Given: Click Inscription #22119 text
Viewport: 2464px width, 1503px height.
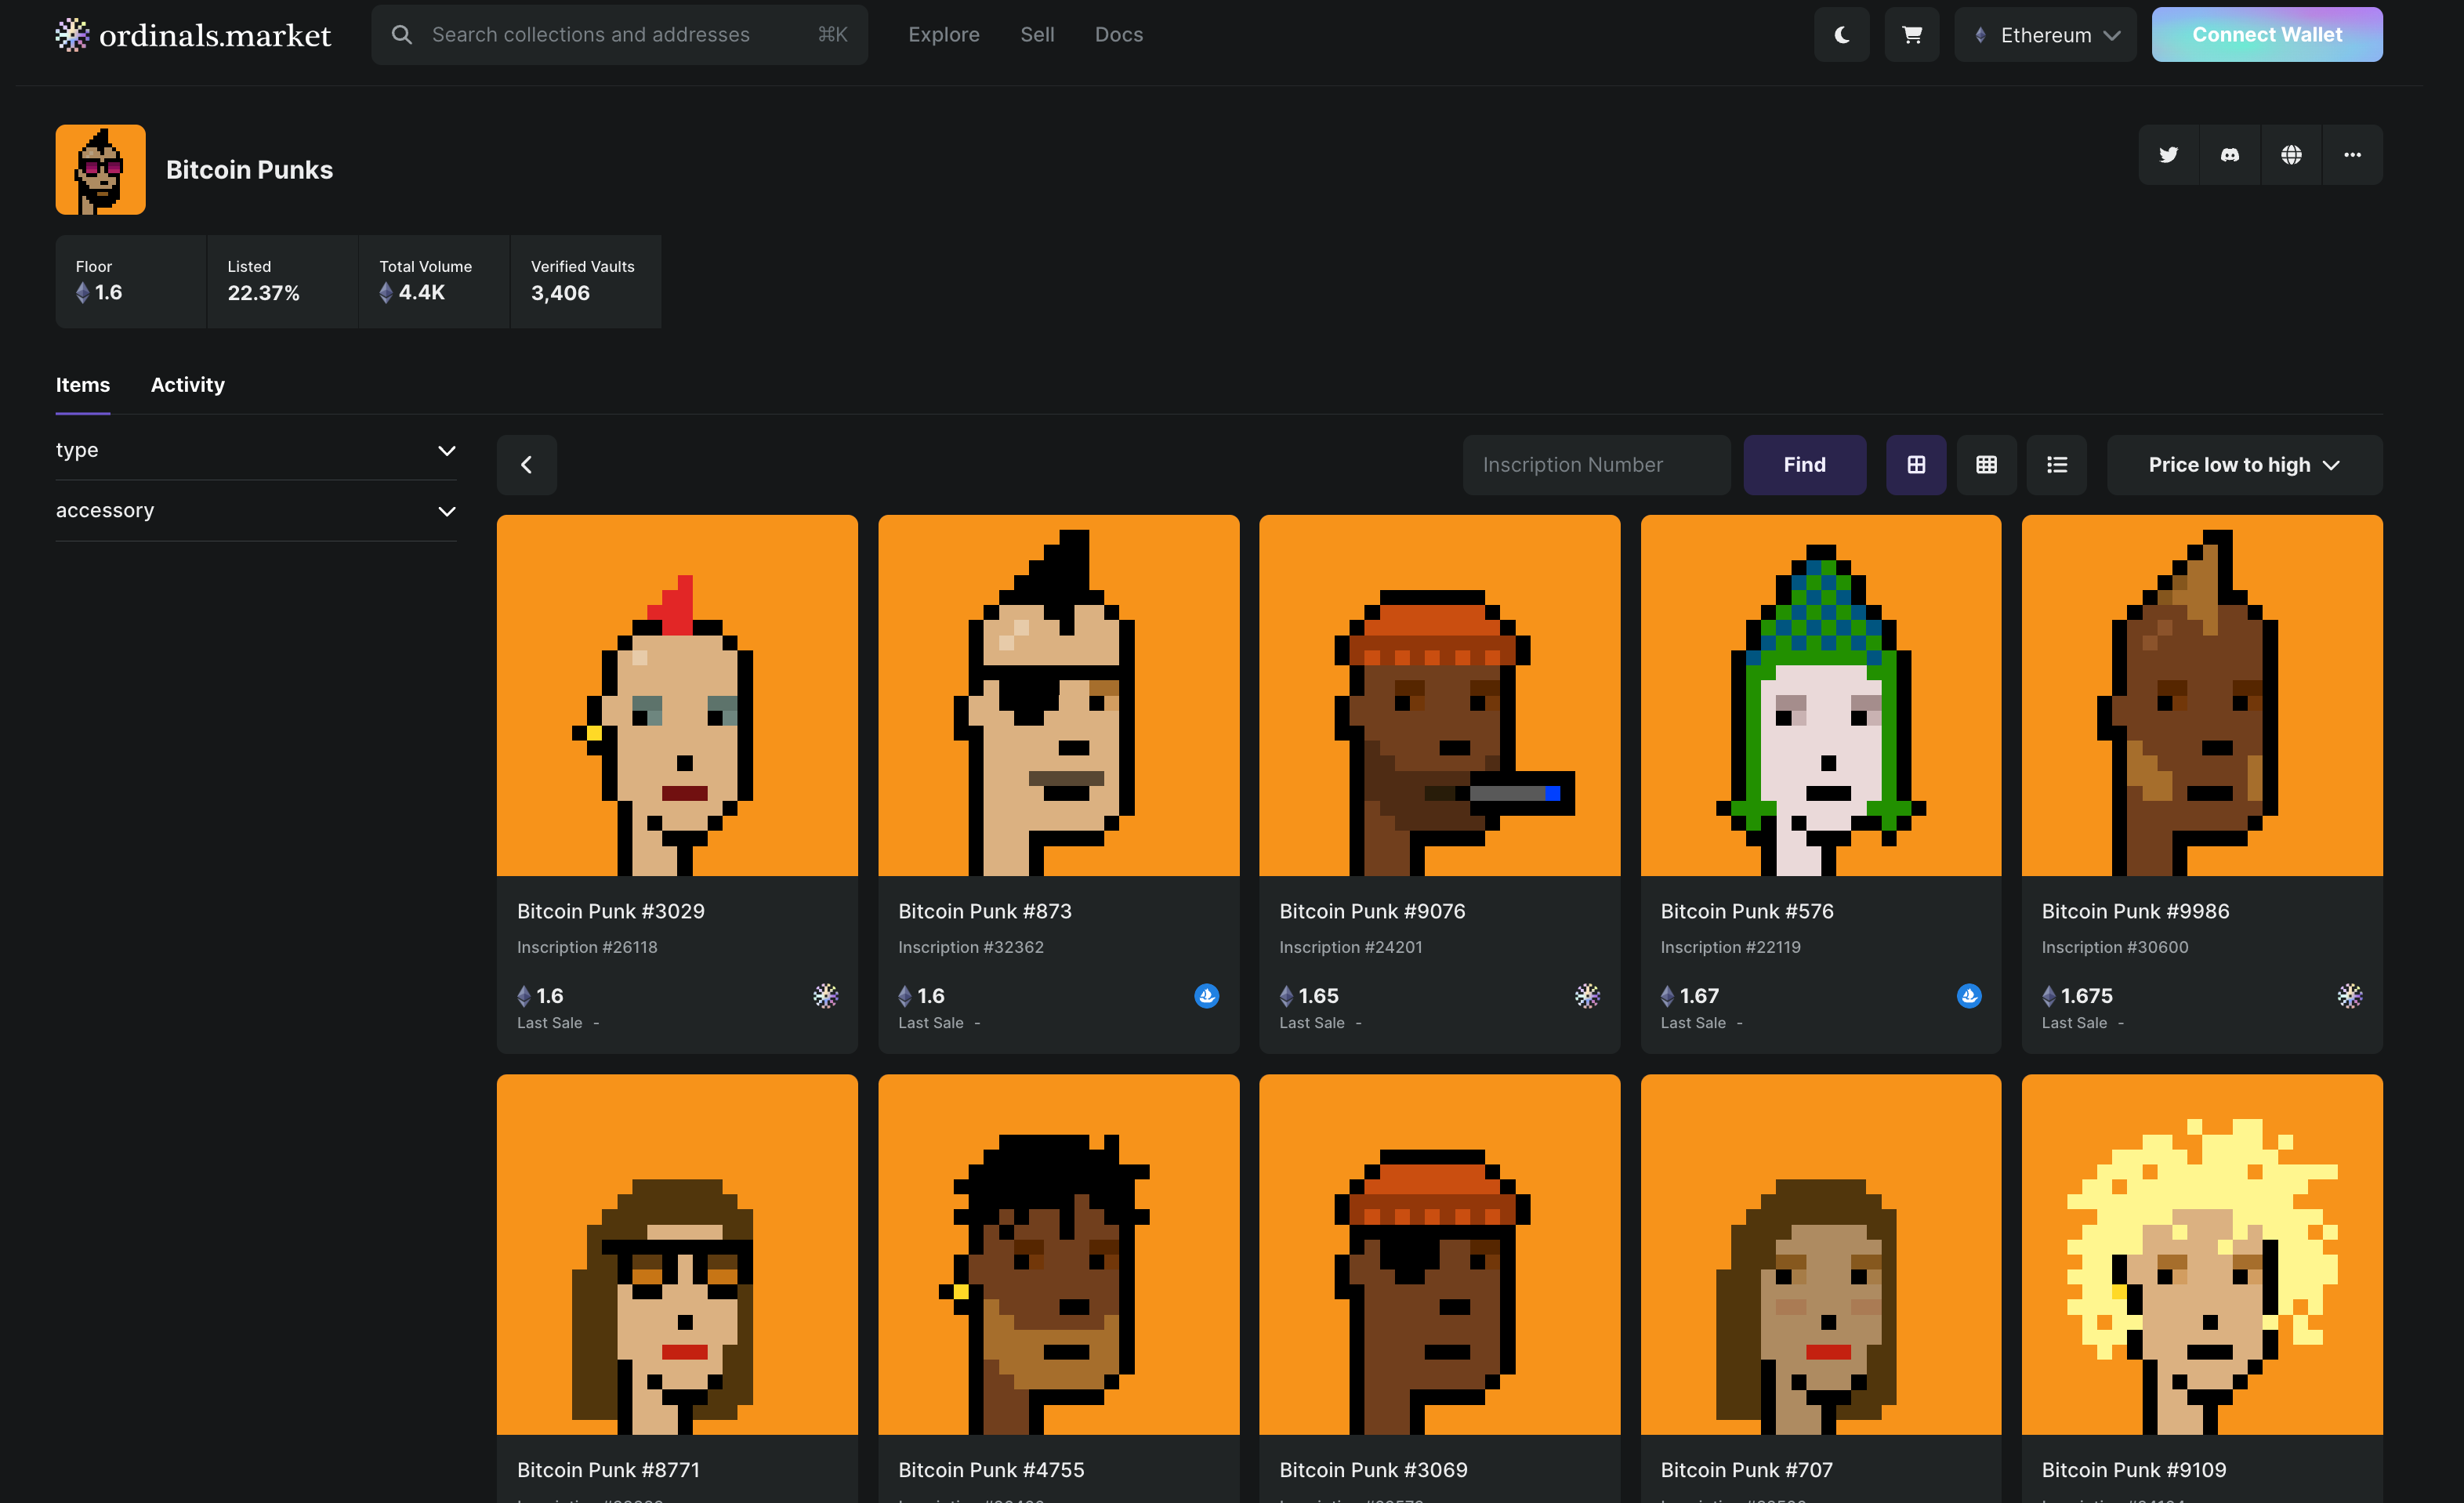Looking at the screenshot, I should 1730,947.
